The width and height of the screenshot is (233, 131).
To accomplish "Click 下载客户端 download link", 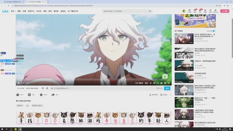I will 73,11.
